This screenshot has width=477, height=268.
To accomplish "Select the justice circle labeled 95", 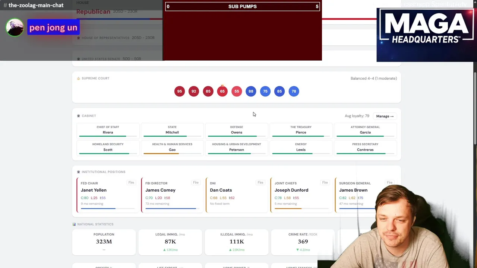I will point(180,91).
